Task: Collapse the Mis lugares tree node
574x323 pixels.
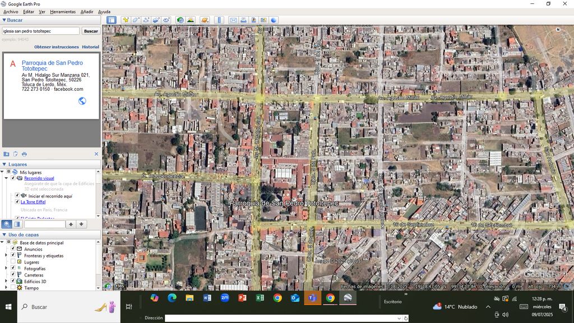Action: [3, 172]
